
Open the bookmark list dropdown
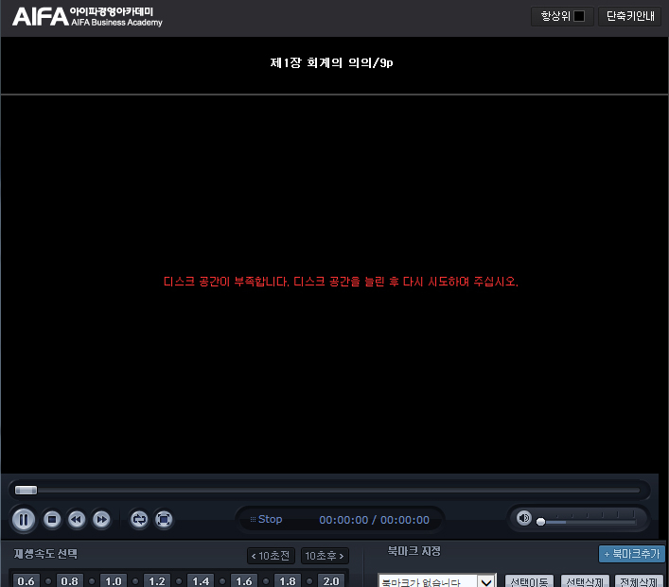486,581
